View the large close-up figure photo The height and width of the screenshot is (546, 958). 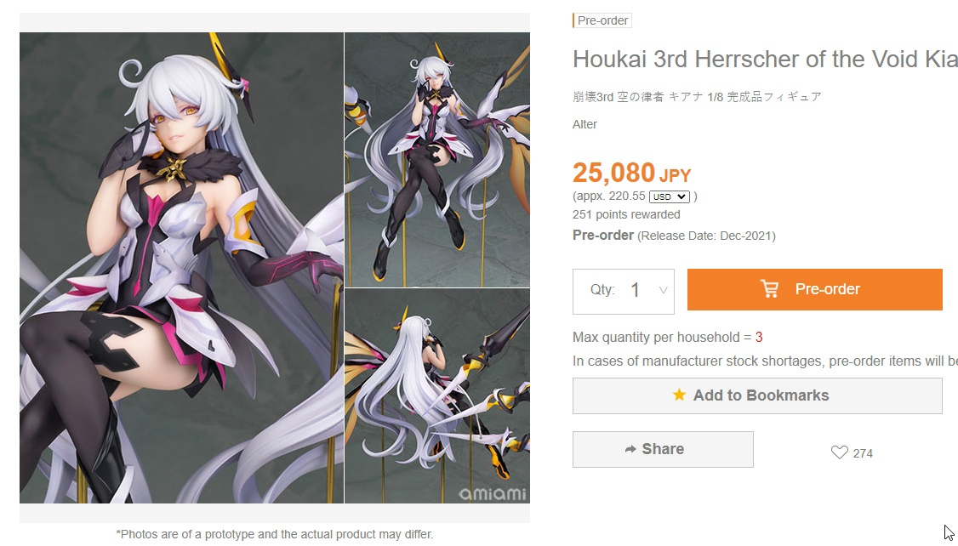pos(181,268)
